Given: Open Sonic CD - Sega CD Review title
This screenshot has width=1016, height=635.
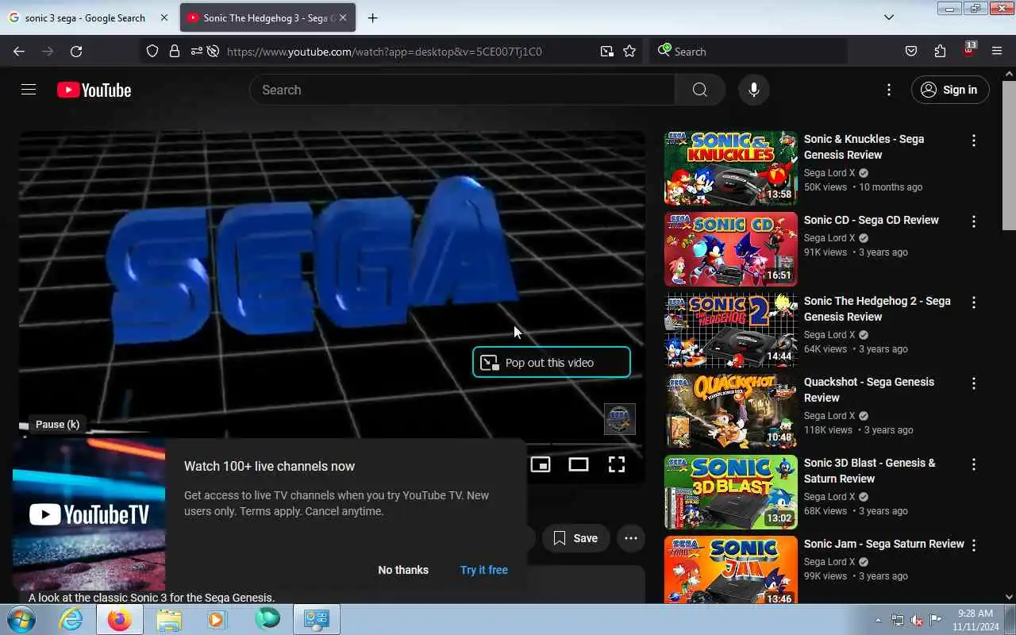Looking at the screenshot, I should pyautogui.click(x=871, y=220).
